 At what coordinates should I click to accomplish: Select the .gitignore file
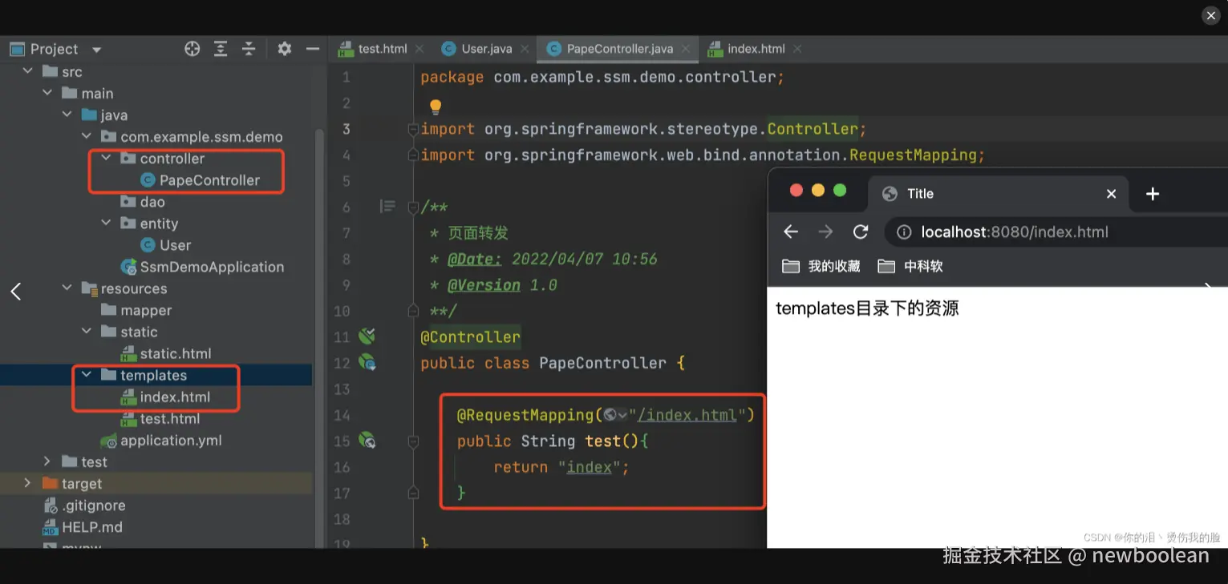[x=84, y=505]
